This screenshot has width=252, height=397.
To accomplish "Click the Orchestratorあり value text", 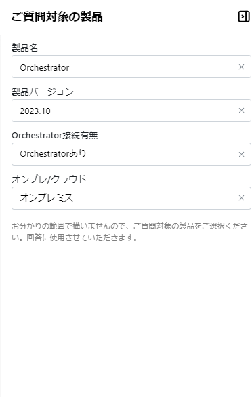I will point(53,153).
